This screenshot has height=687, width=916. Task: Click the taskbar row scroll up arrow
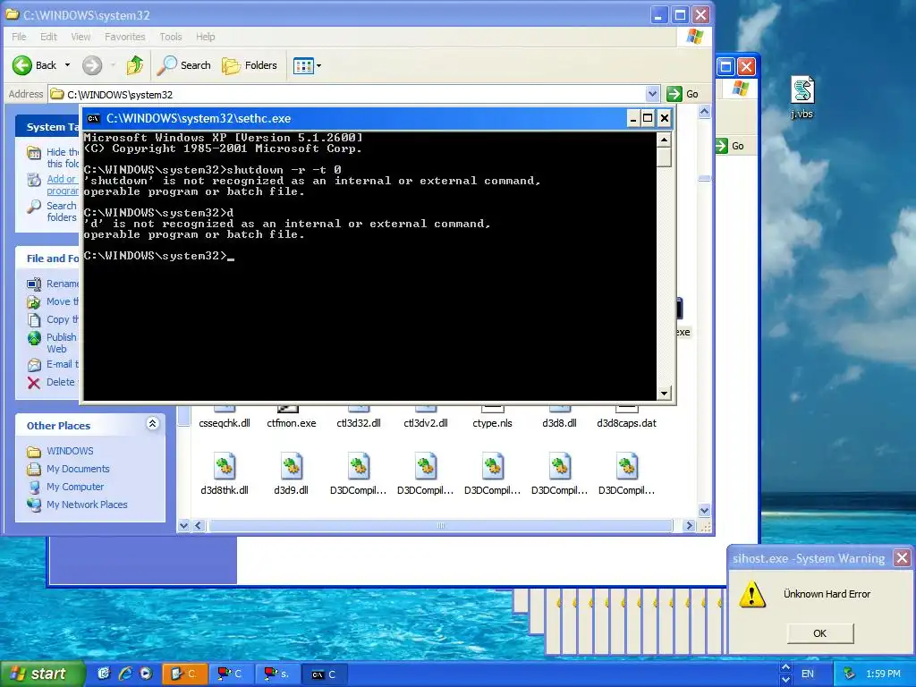(785, 667)
